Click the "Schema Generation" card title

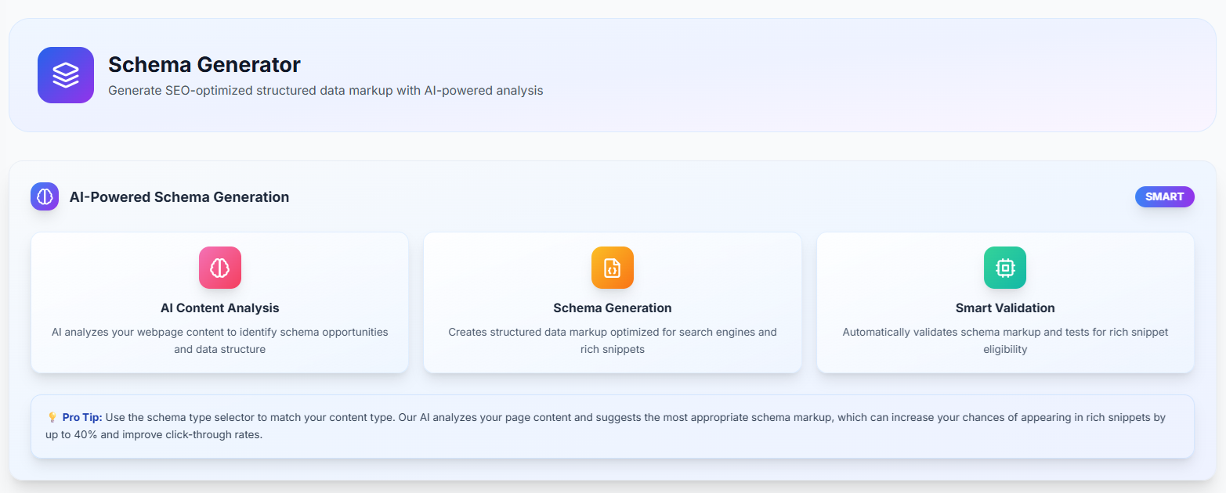pyautogui.click(x=613, y=308)
